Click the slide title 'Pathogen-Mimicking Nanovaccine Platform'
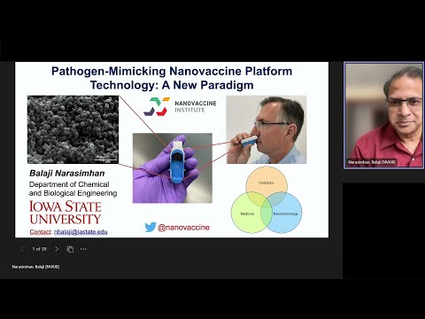This screenshot has height=319, width=425. click(x=172, y=71)
